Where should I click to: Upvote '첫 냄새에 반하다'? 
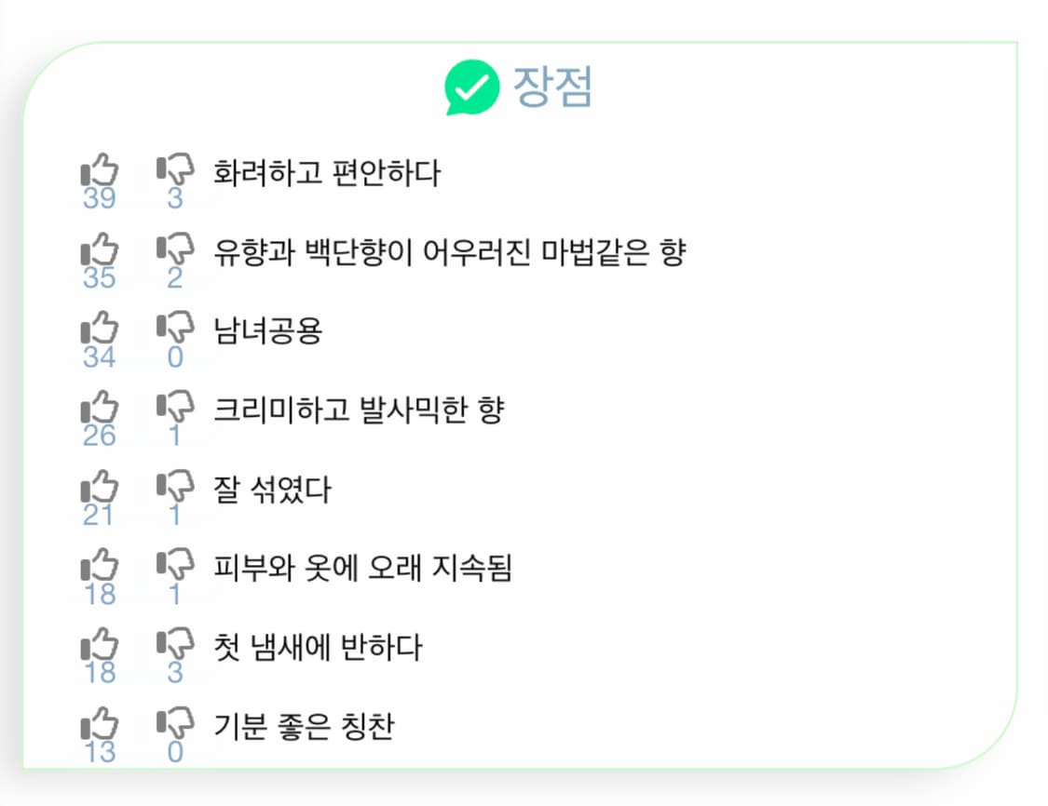100,644
